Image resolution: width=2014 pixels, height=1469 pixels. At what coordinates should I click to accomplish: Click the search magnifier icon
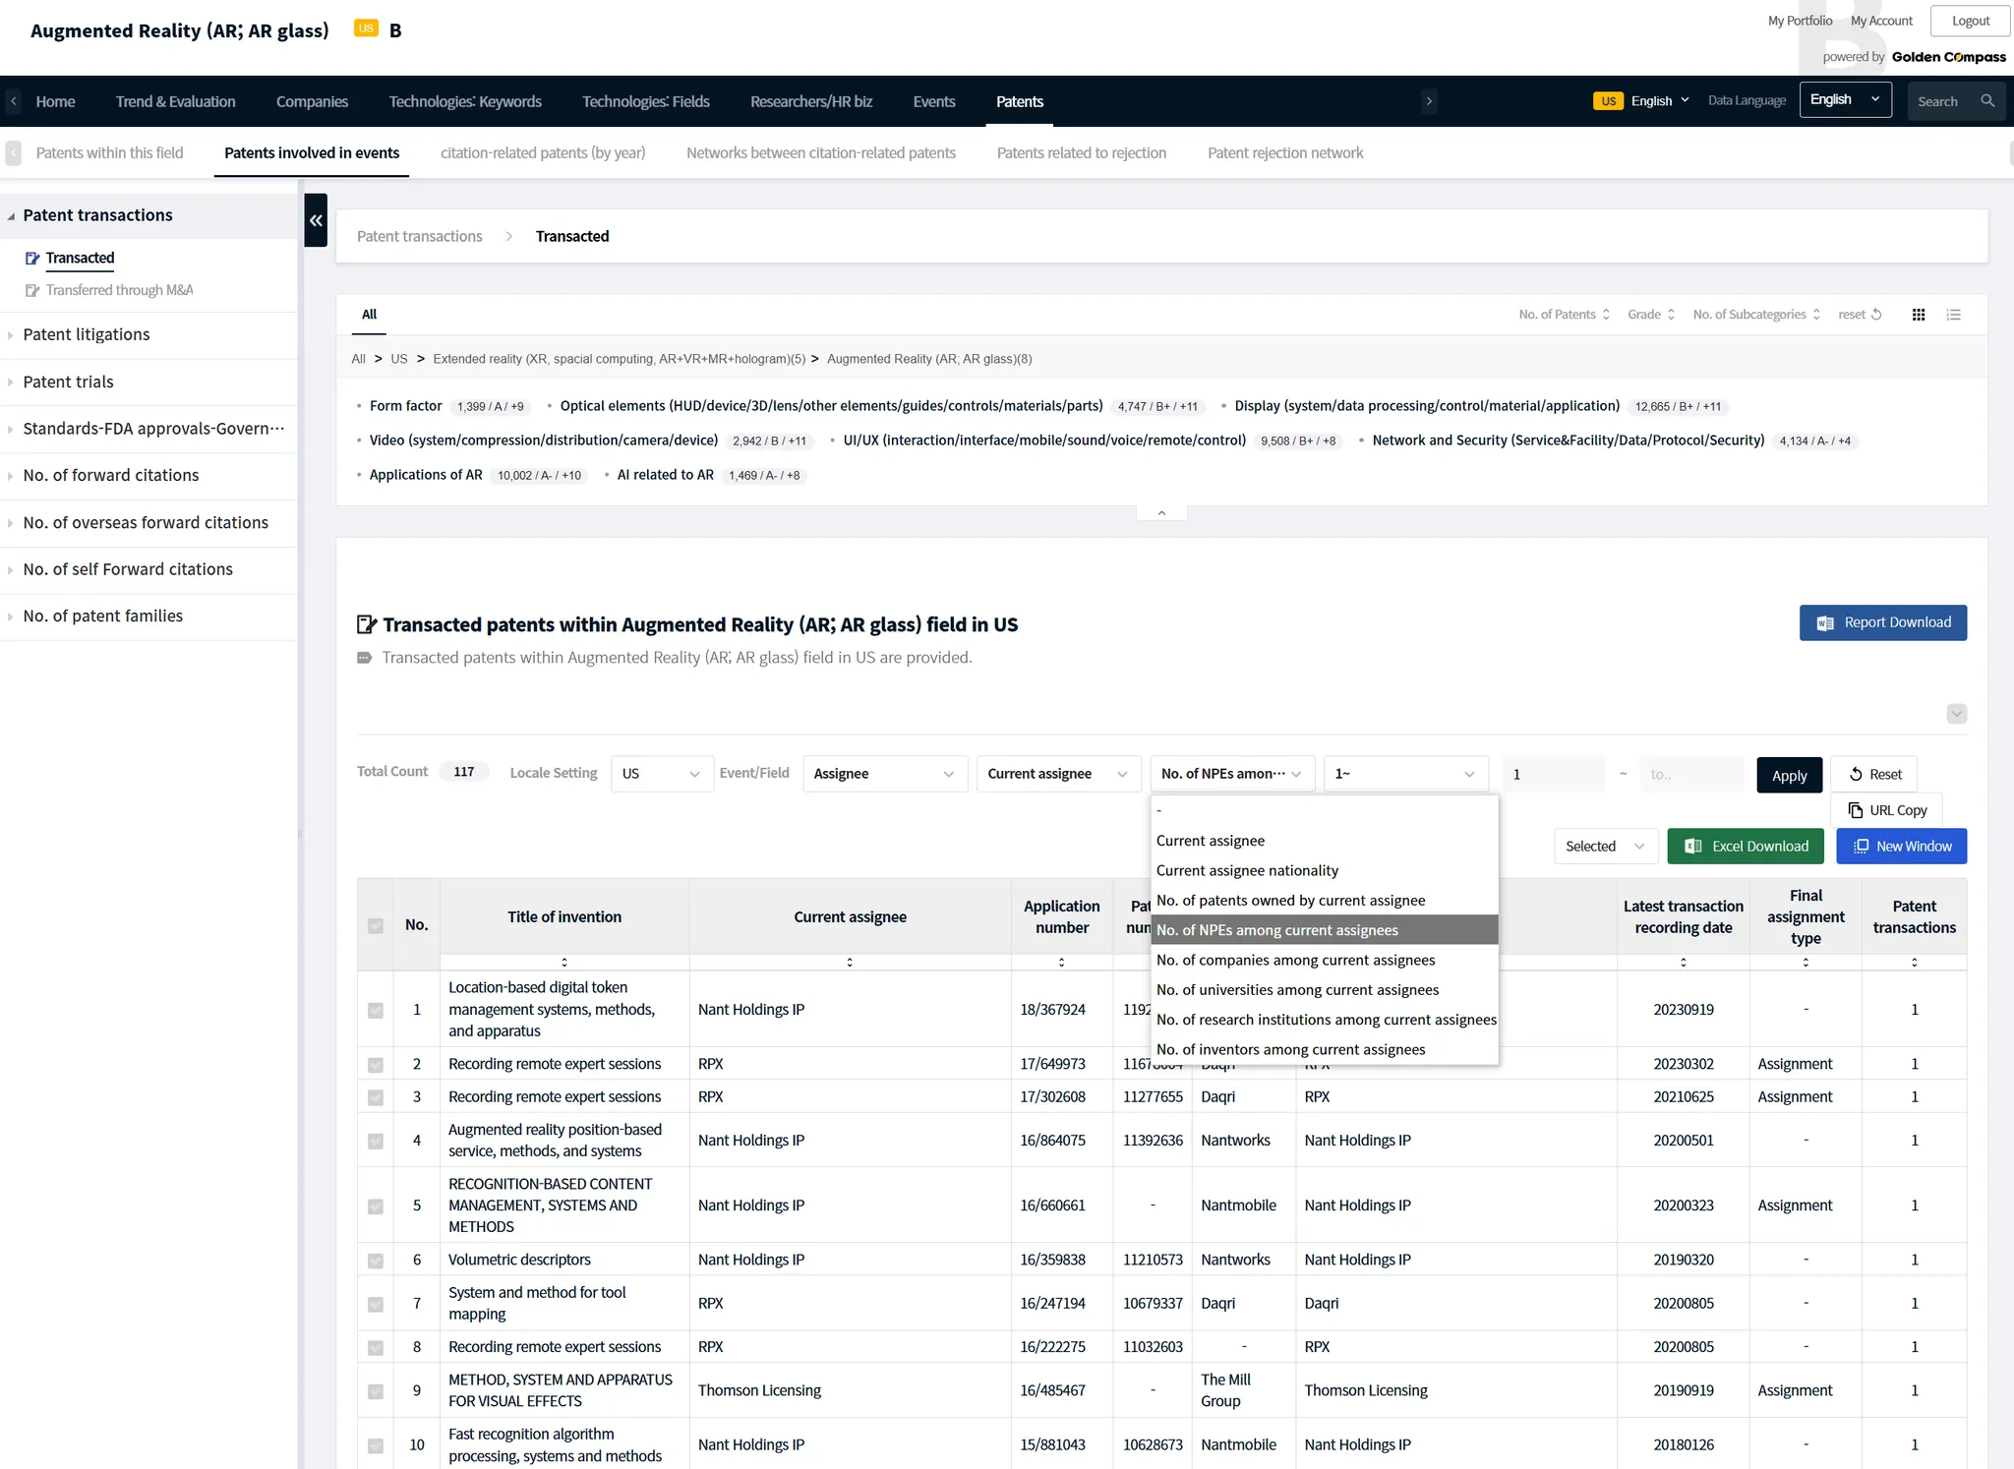tap(1987, 101)
